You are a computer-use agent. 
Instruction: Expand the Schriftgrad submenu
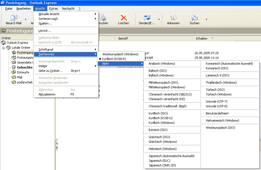[66, 50]
